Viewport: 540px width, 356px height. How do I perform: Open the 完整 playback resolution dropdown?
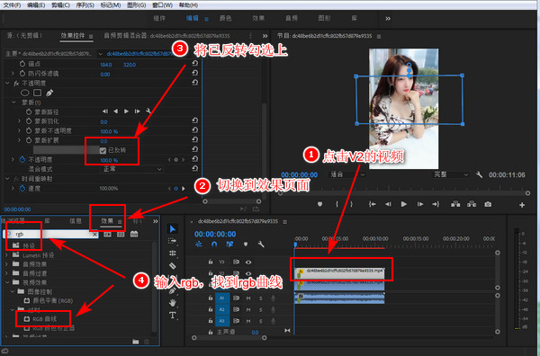[x=451, y=174]
